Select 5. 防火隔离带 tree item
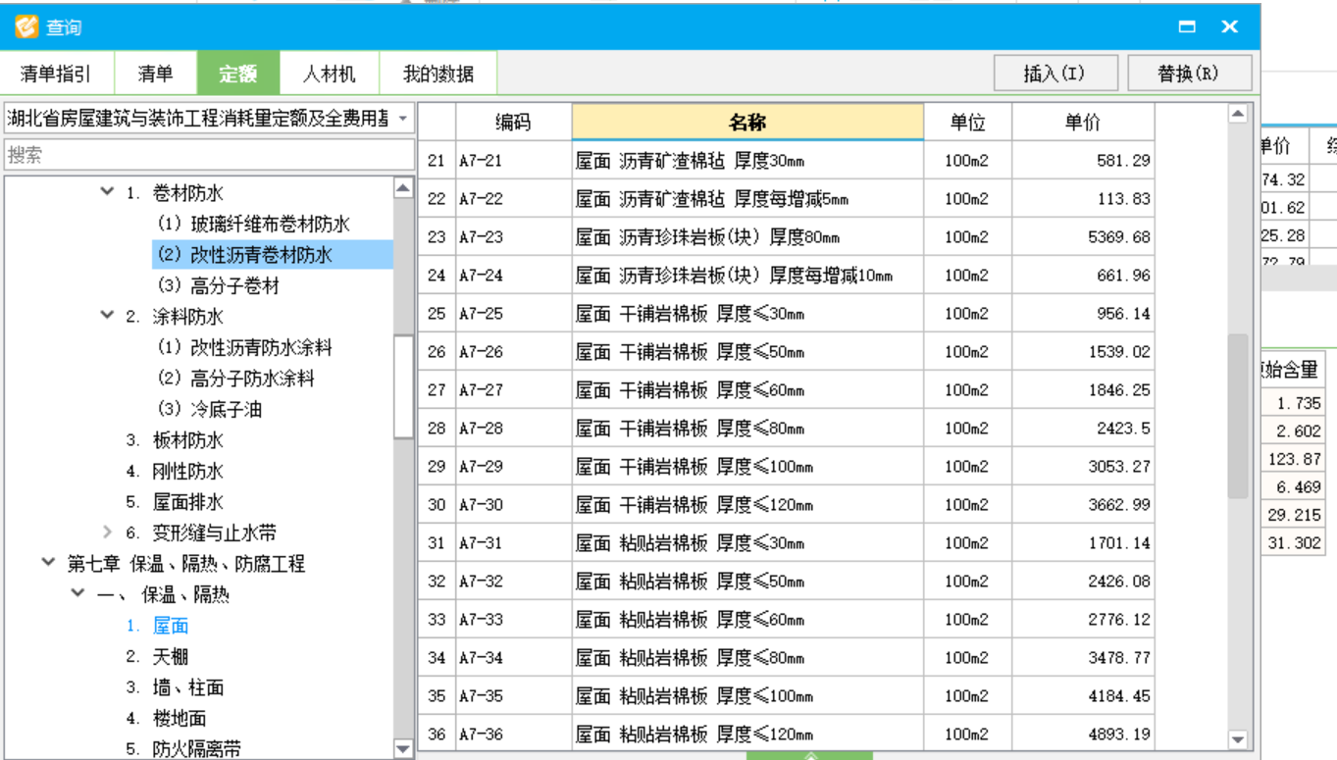The width and height of the screenshot is (1337, 760). point(183,749)
